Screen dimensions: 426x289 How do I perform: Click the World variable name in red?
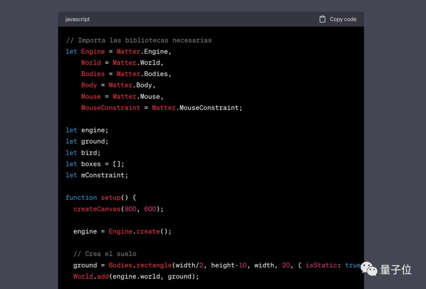pyautogui.click(x=91, y=63)
